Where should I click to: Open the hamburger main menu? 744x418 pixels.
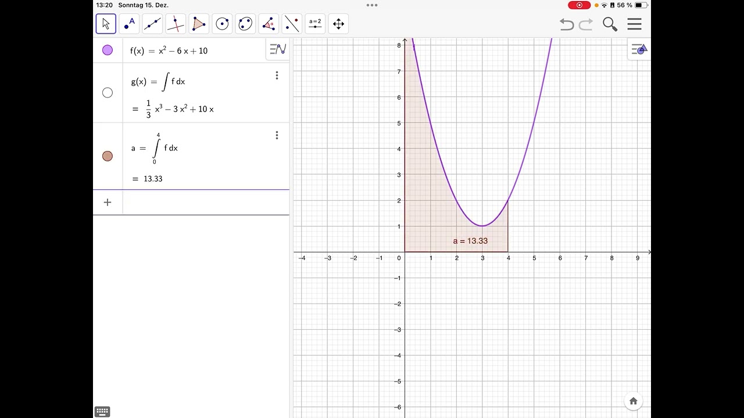click(635, 24)
